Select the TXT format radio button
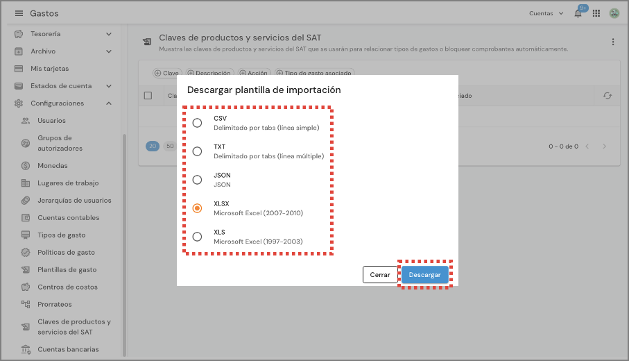This screenshot has height=361, width=629. [x=197, y=151]
